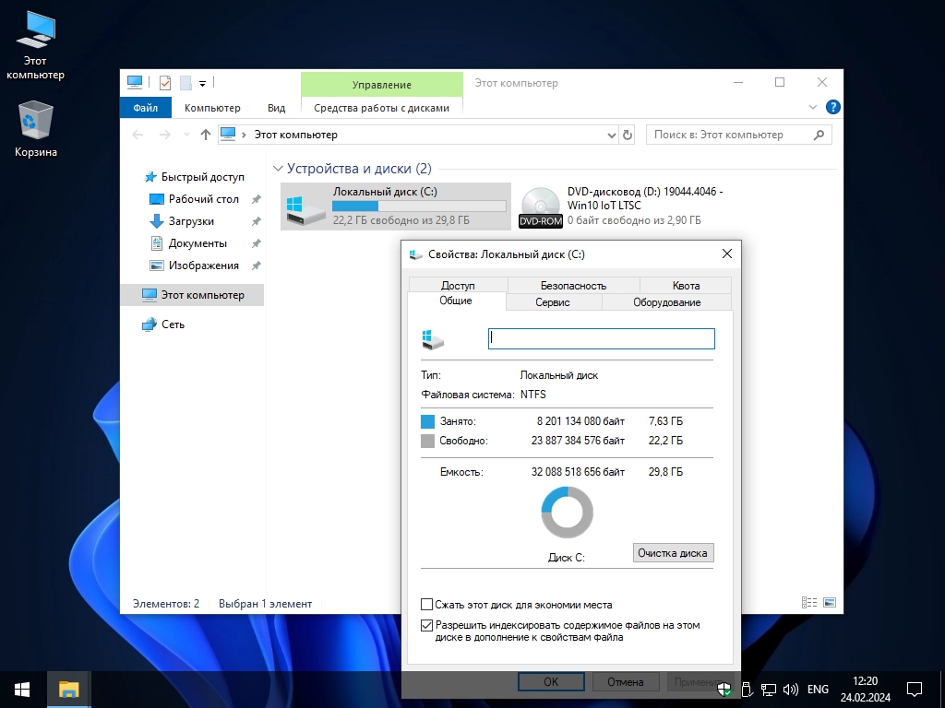Open the volume speaker tray icon

click(790, 690)
